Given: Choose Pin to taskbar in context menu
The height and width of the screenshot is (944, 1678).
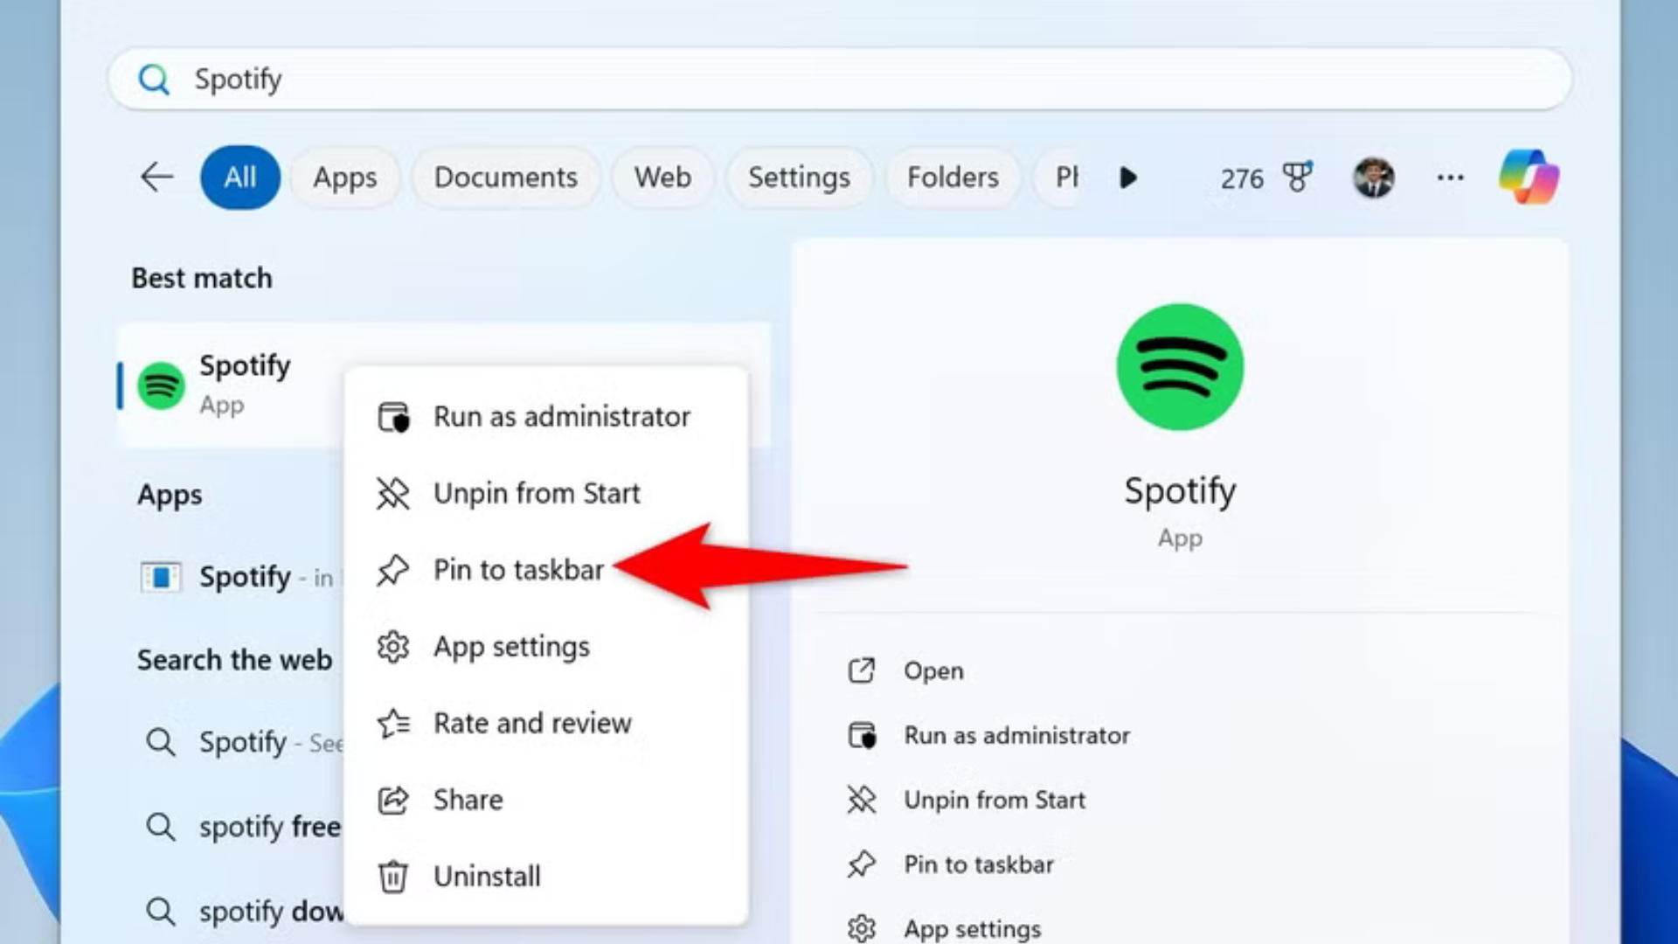Looking at the screenshot, I should pos(546,570).
